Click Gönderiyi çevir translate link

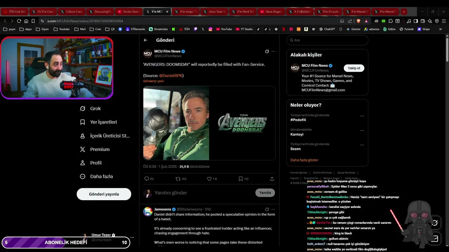(x=153, y=81)
